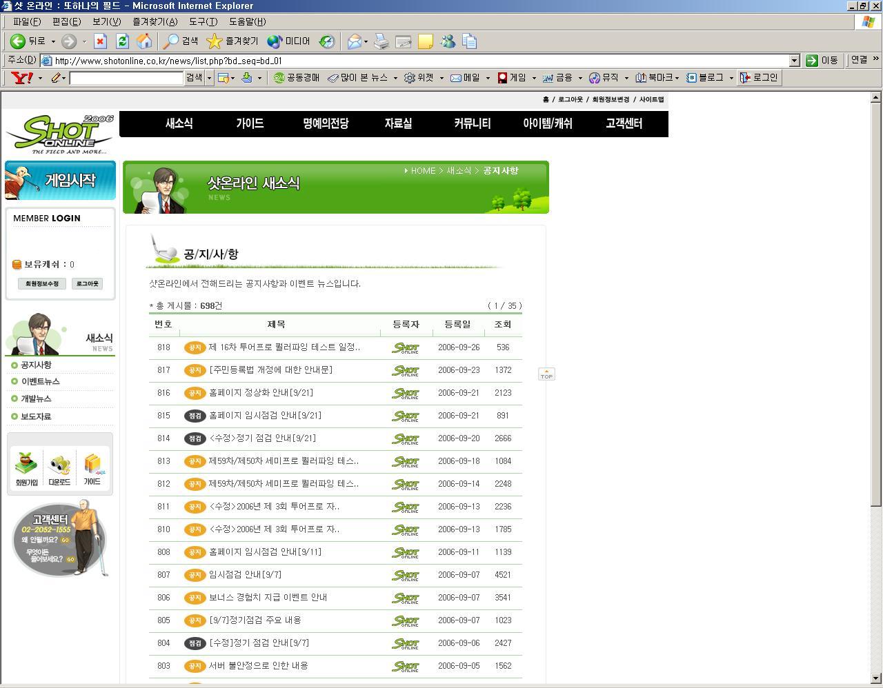
Task: Click the 홈페이지 정상화 안내[9/21] notice
Action: (261, 393)
